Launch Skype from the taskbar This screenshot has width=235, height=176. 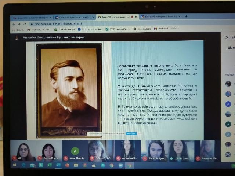pos(103,165)
